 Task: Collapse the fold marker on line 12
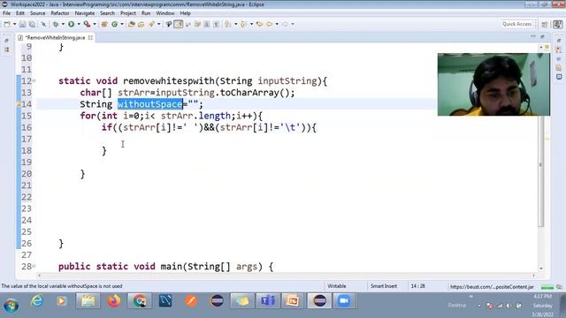point(34,81)
